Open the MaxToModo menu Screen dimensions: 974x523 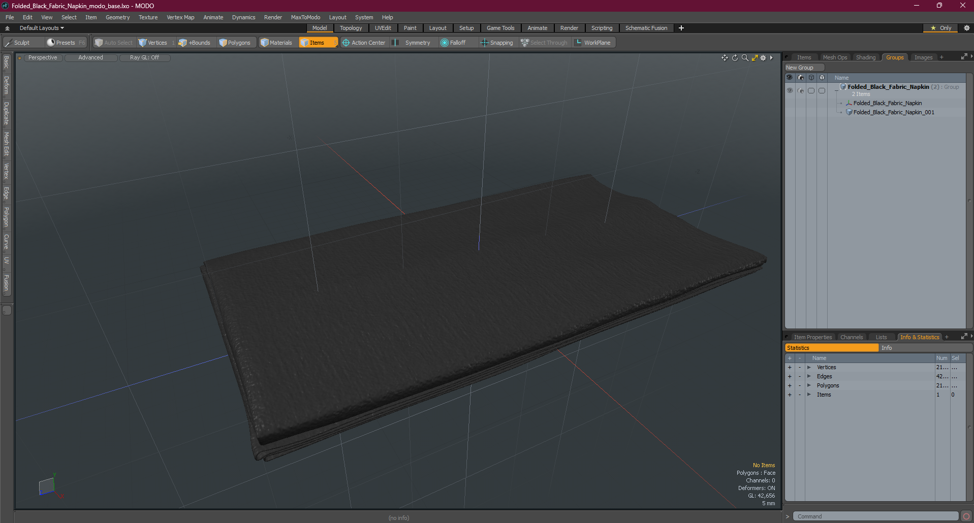(305, 17)
